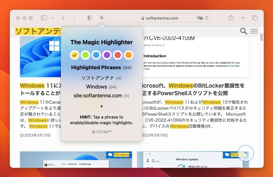Click the Highlighted Phrases (98) heading
The height and width of the screenshot is (177, 273).
tap(102, 67)
